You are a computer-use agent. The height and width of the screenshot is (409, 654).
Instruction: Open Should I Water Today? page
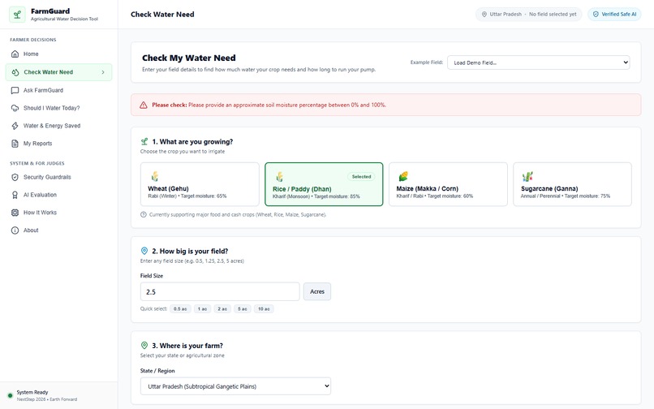click(58, 108)
